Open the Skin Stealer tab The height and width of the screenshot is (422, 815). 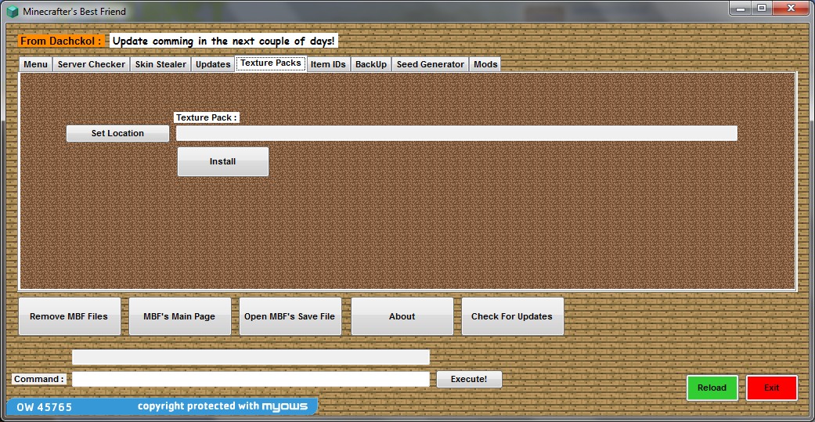160,64
